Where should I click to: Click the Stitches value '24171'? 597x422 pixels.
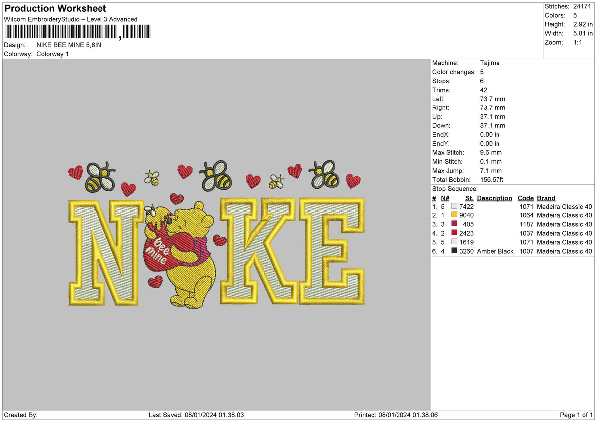[x=583, y=6]
